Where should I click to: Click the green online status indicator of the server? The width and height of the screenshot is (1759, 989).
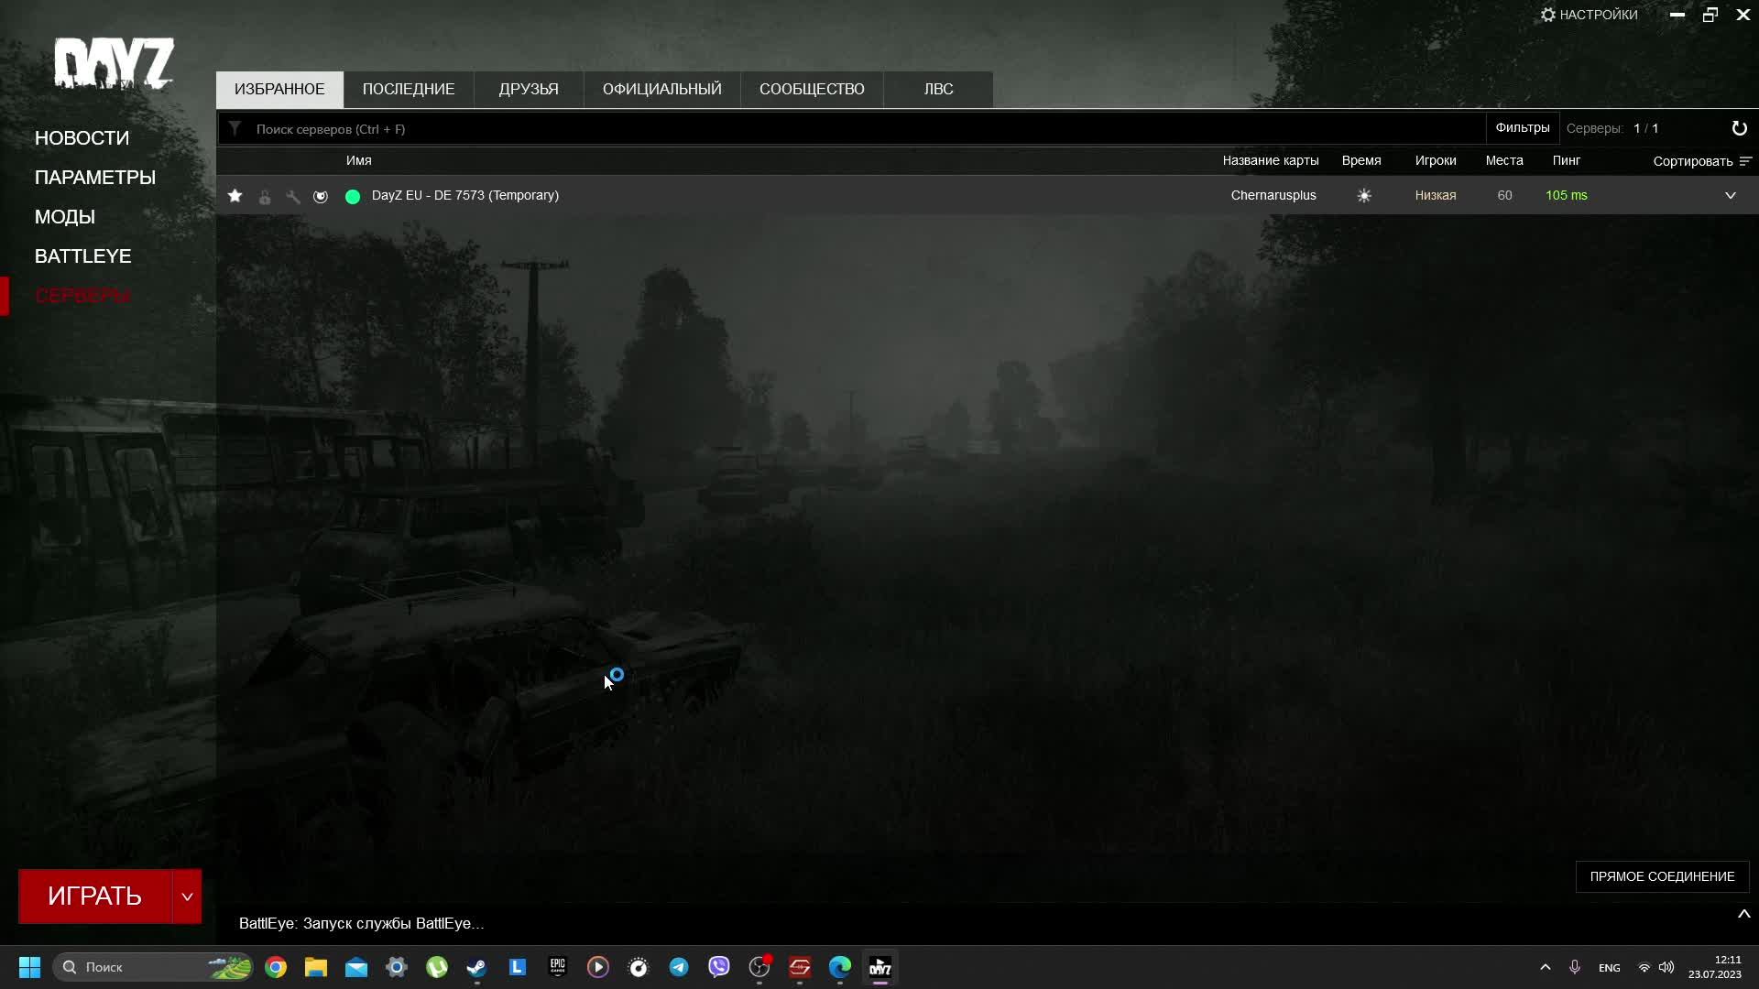click(x=353, y=195)
